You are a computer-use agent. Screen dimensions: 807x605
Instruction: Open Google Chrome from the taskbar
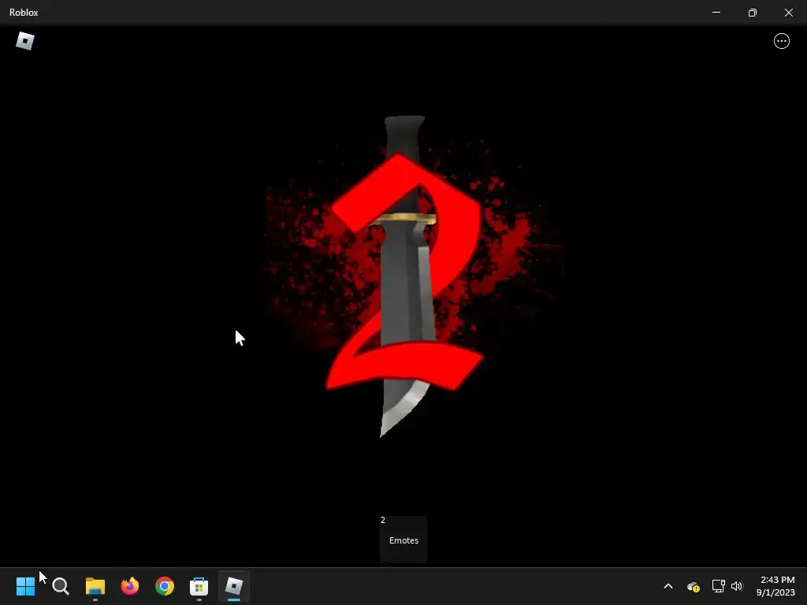(165, 586)
